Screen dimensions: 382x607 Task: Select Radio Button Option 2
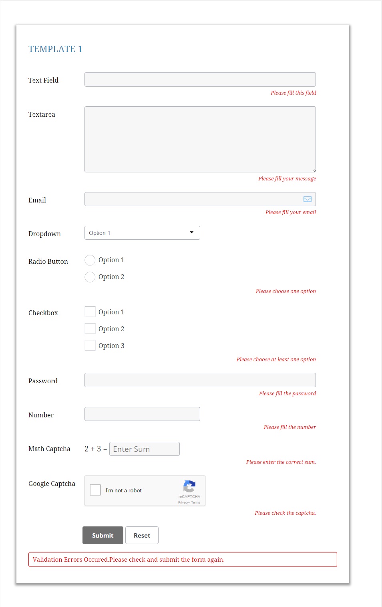90,277
